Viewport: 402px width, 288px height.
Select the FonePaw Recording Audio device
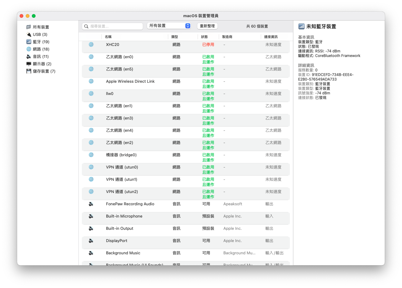(130, 204)
